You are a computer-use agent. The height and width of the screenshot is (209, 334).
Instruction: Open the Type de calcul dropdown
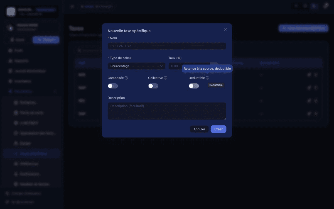pyautogui.click(x=136, y=66)
